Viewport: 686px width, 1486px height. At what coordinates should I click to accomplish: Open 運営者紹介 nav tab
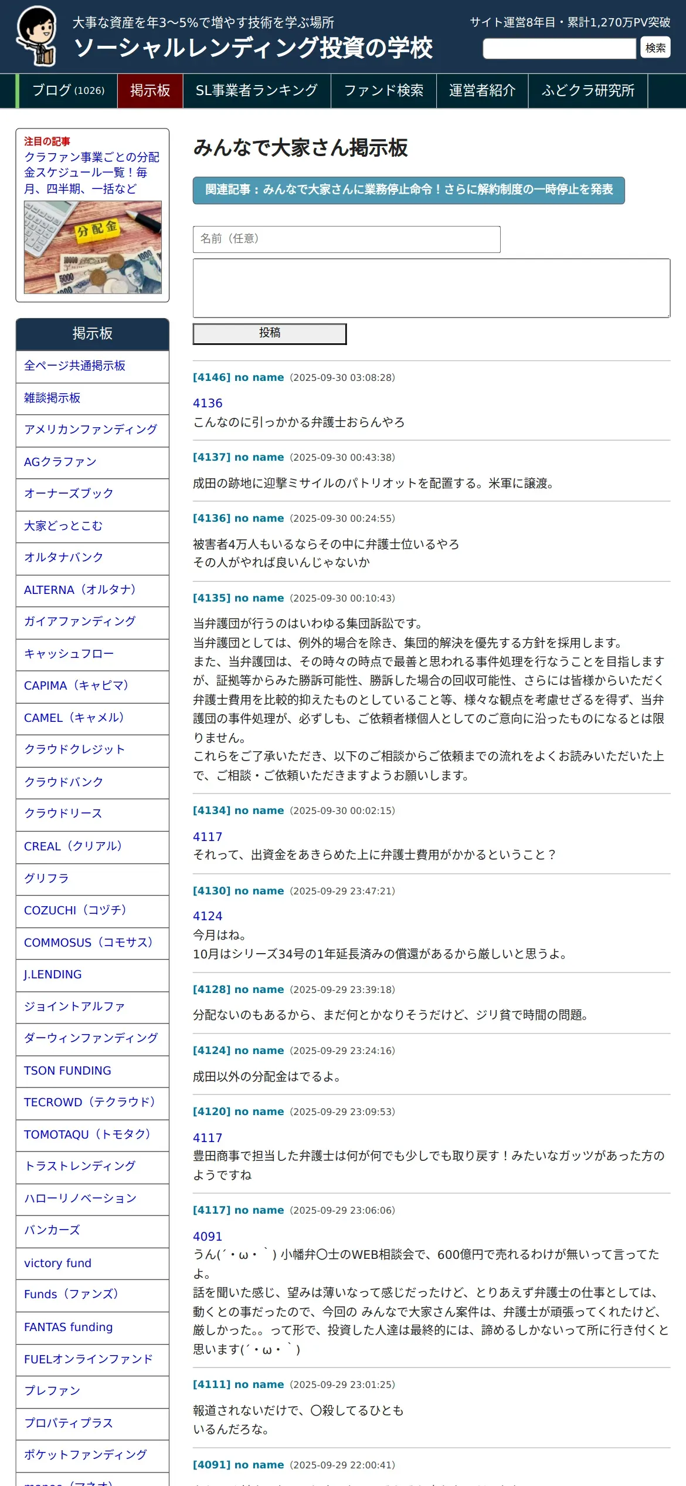click(x=482, y=90)
